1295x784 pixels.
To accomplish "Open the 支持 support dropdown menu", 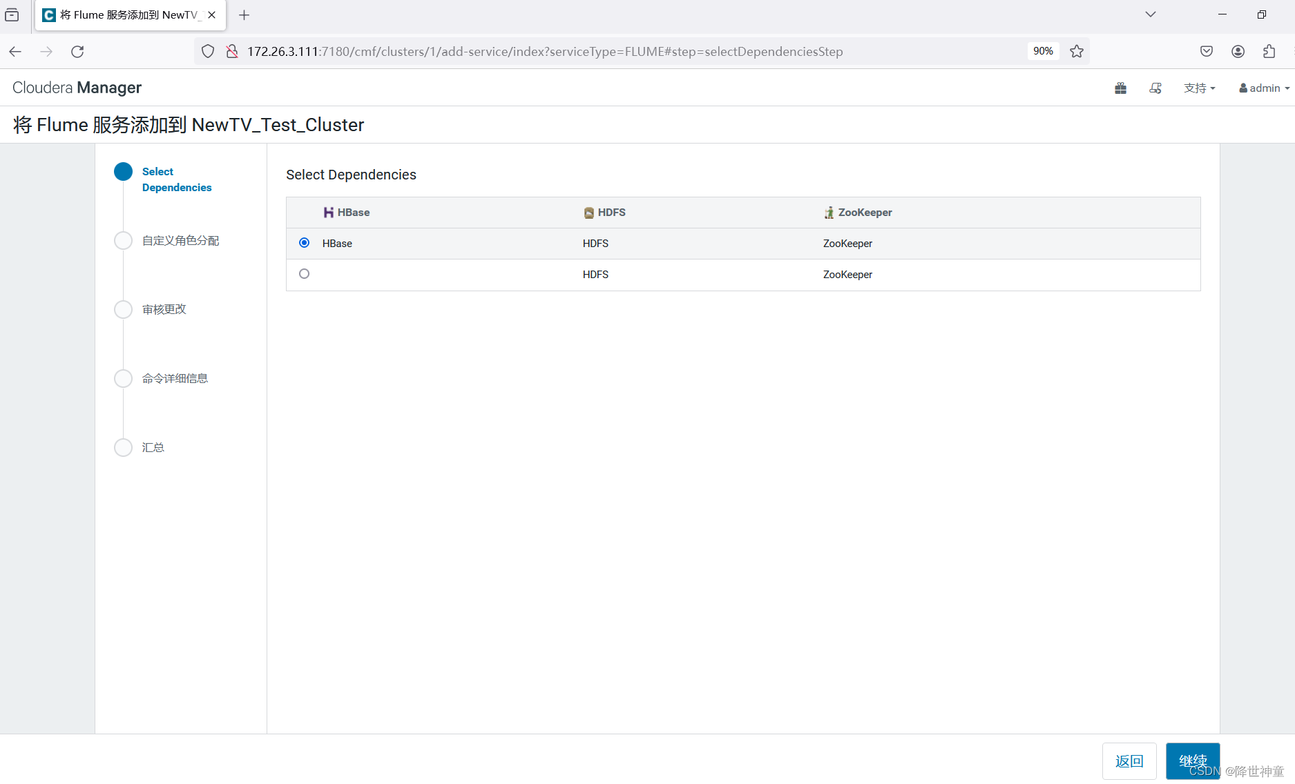I will coord(1199,88).
